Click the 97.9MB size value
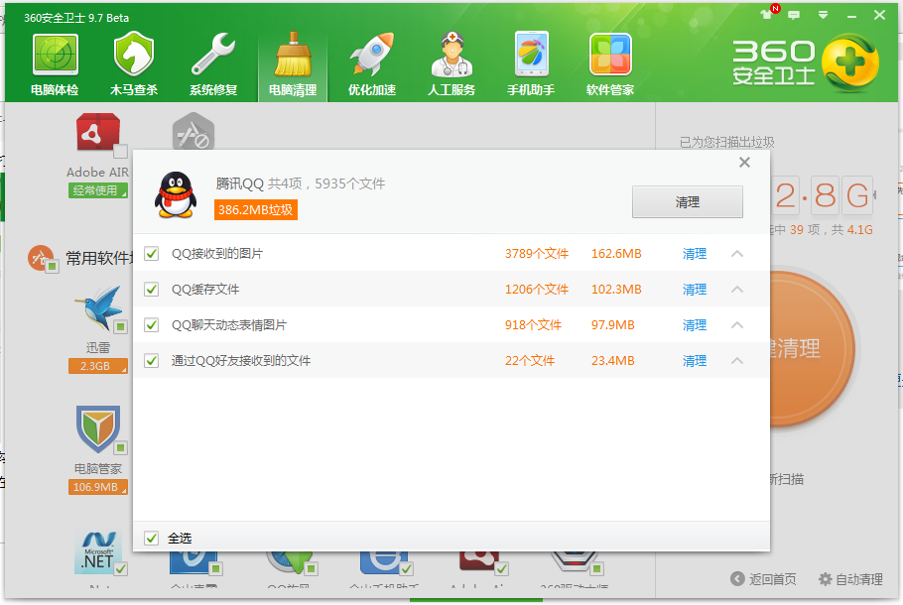Screen dimensions: 903x605 coord(613,324)
